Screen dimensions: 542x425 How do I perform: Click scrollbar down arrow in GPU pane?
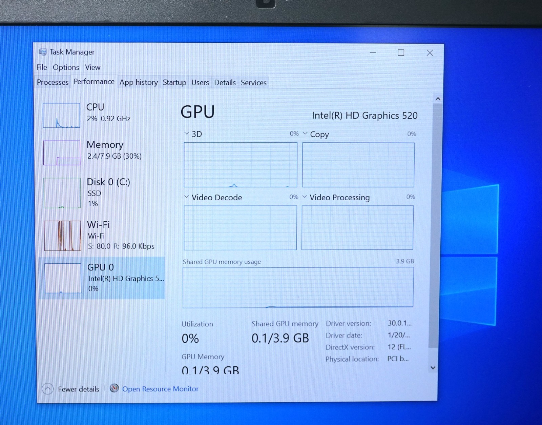click(433, 368)
